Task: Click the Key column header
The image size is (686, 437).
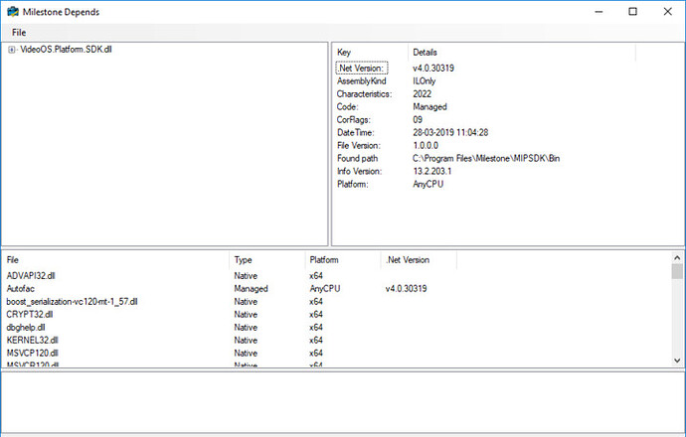Action: (344, 52)
